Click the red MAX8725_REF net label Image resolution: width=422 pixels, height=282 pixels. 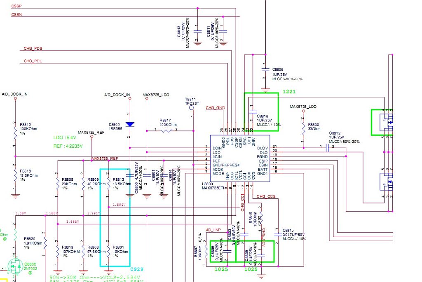[105, 158]
